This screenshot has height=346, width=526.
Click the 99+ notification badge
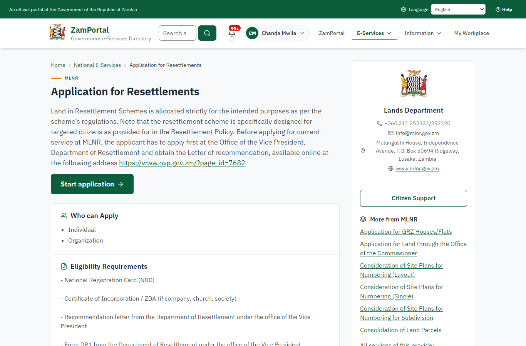(x=235, y=28)
